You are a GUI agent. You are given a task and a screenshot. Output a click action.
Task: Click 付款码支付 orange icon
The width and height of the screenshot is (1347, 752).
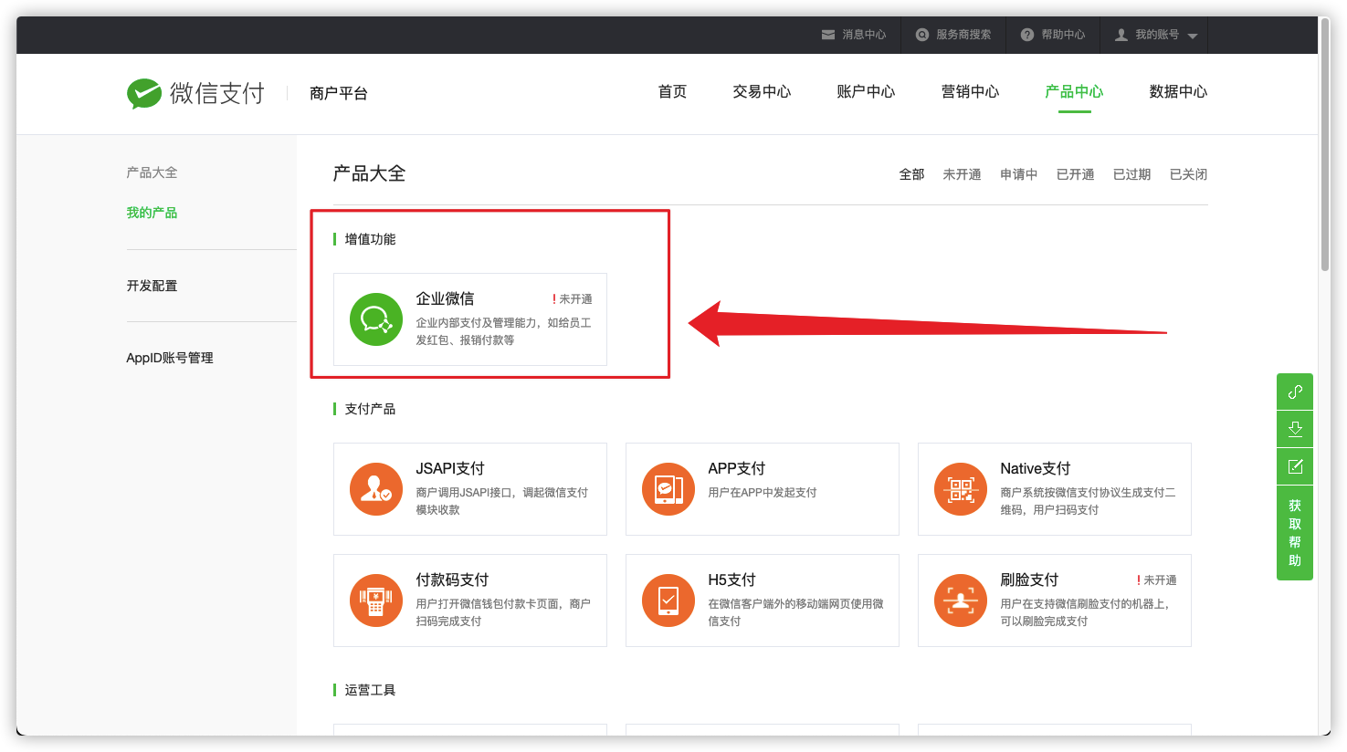coord(376,601)
